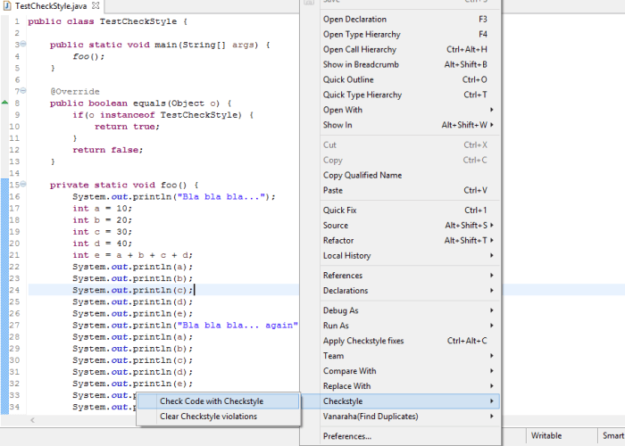Expand the Refactor submenu arrow

click(492, 241)
